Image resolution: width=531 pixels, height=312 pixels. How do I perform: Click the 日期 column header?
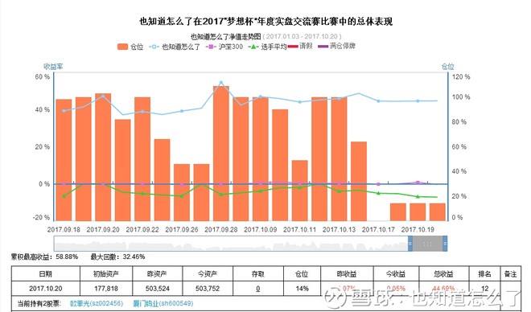[46, 273]
